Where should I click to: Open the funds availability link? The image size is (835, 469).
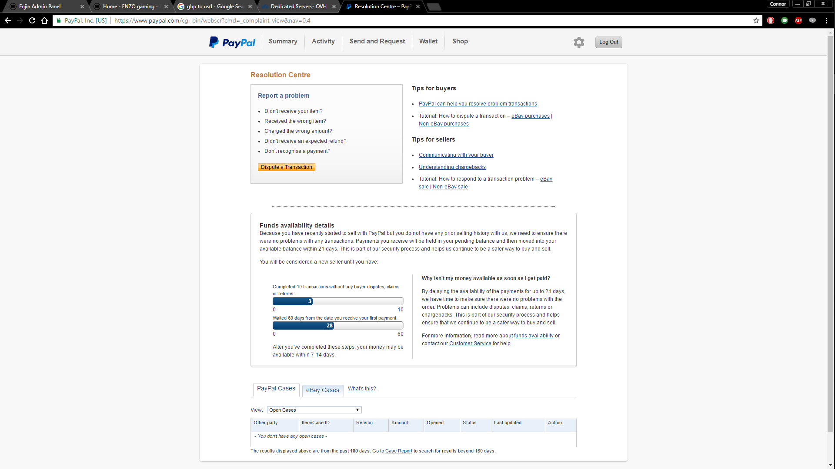click(534, 336)
